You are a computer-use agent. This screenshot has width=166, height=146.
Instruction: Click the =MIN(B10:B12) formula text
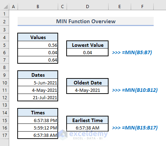click(x=140, y=90)
